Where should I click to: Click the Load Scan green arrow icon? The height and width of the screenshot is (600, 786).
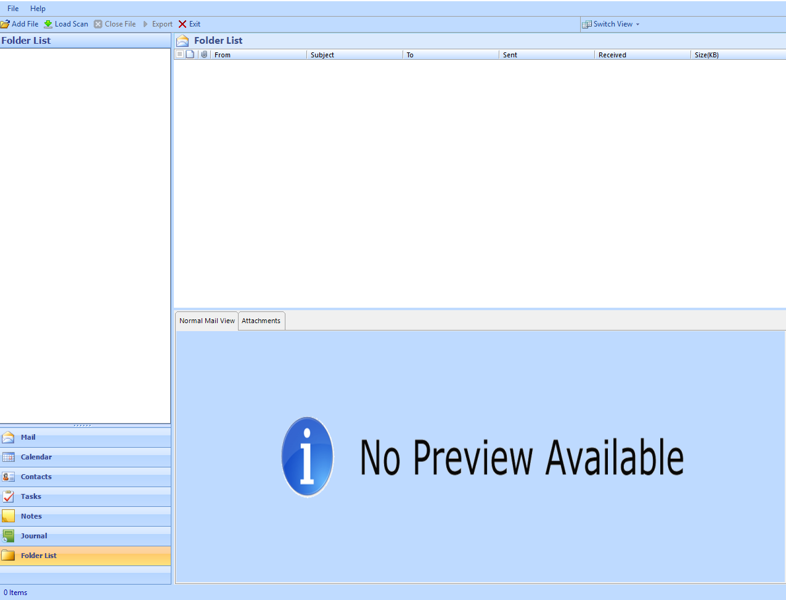point(48,24)
